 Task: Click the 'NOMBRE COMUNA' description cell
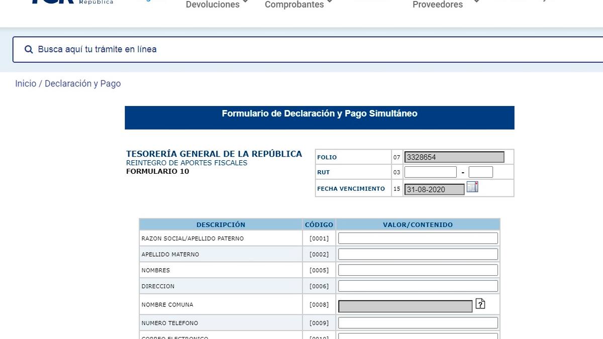click(221, 305)
